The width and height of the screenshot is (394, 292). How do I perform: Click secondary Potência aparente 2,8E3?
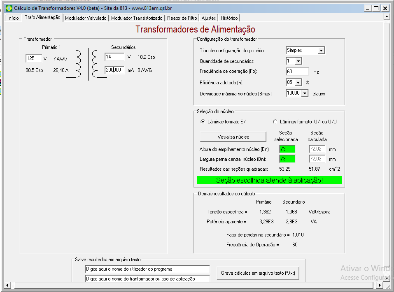click(291, 222)
